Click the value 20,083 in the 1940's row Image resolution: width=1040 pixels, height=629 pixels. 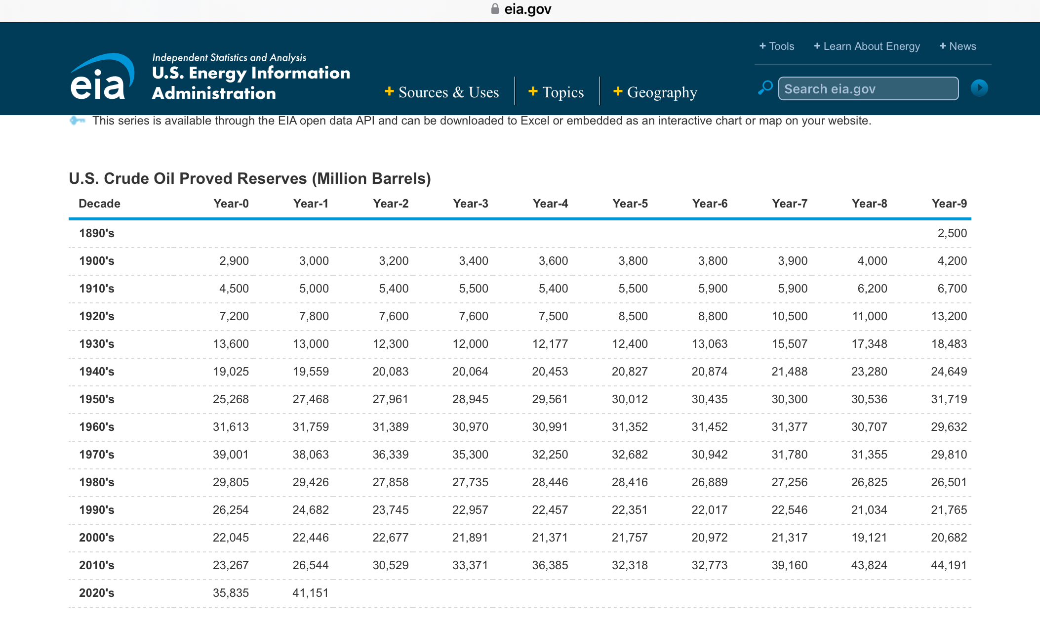pos(391,372)
